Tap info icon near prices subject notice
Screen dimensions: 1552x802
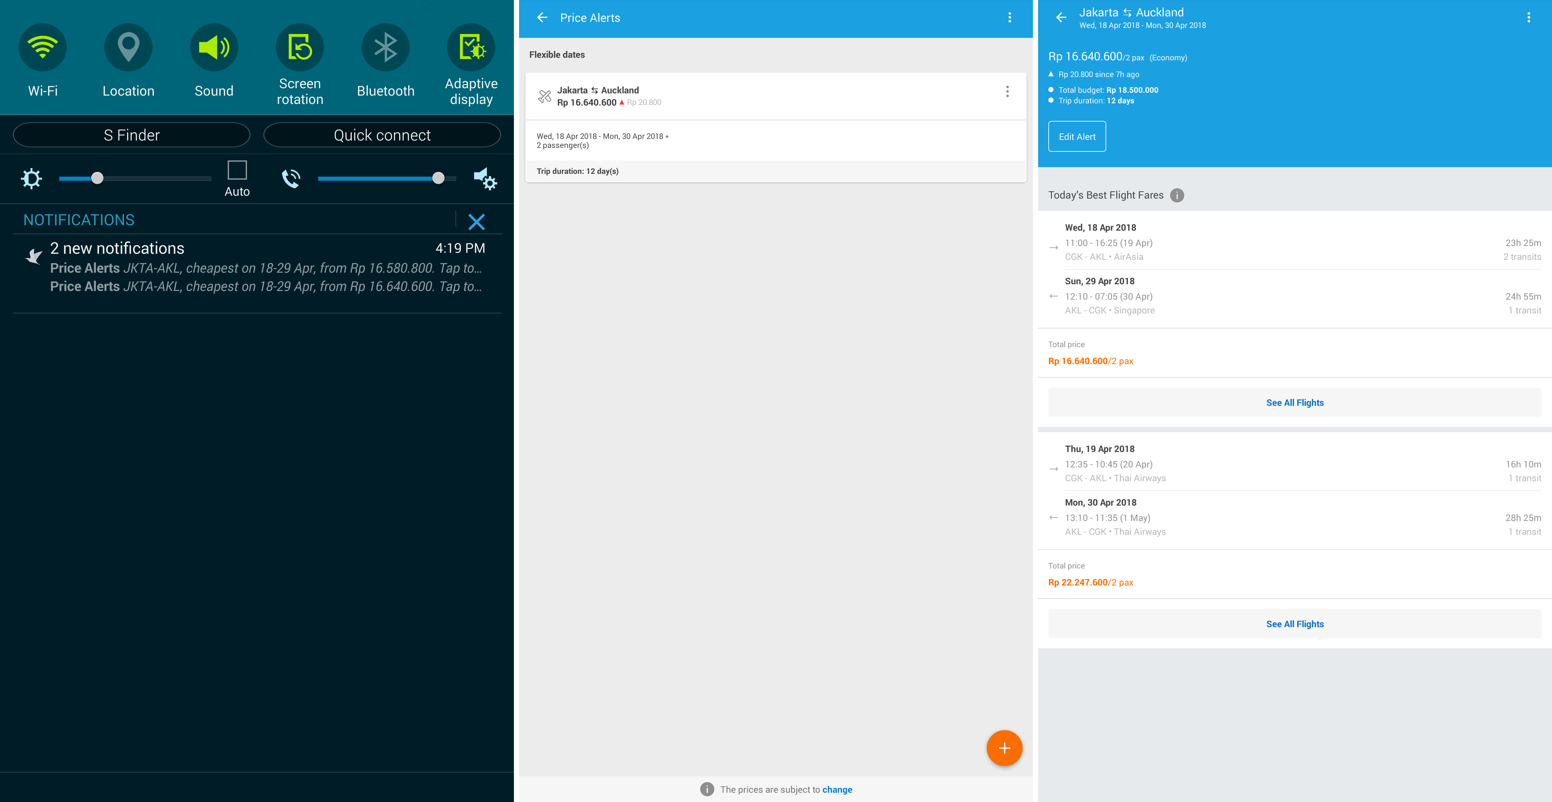point(707,789)
